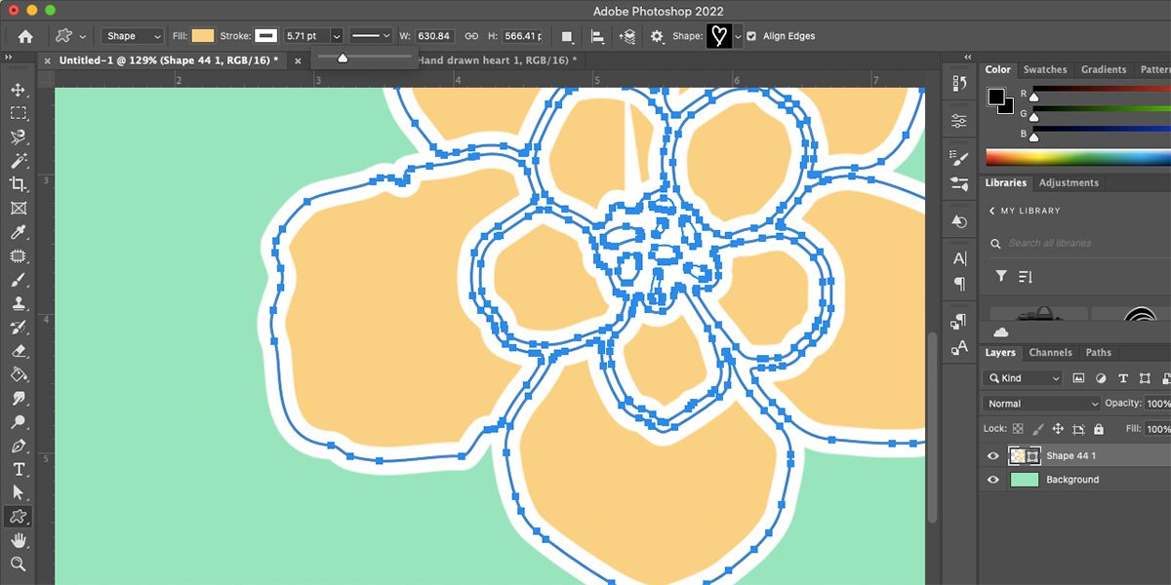The width and height of the screenshot is (1171, 585).
Task: Toggle pixel layer filter in Layers
Action: click(x=1078, y=378)
